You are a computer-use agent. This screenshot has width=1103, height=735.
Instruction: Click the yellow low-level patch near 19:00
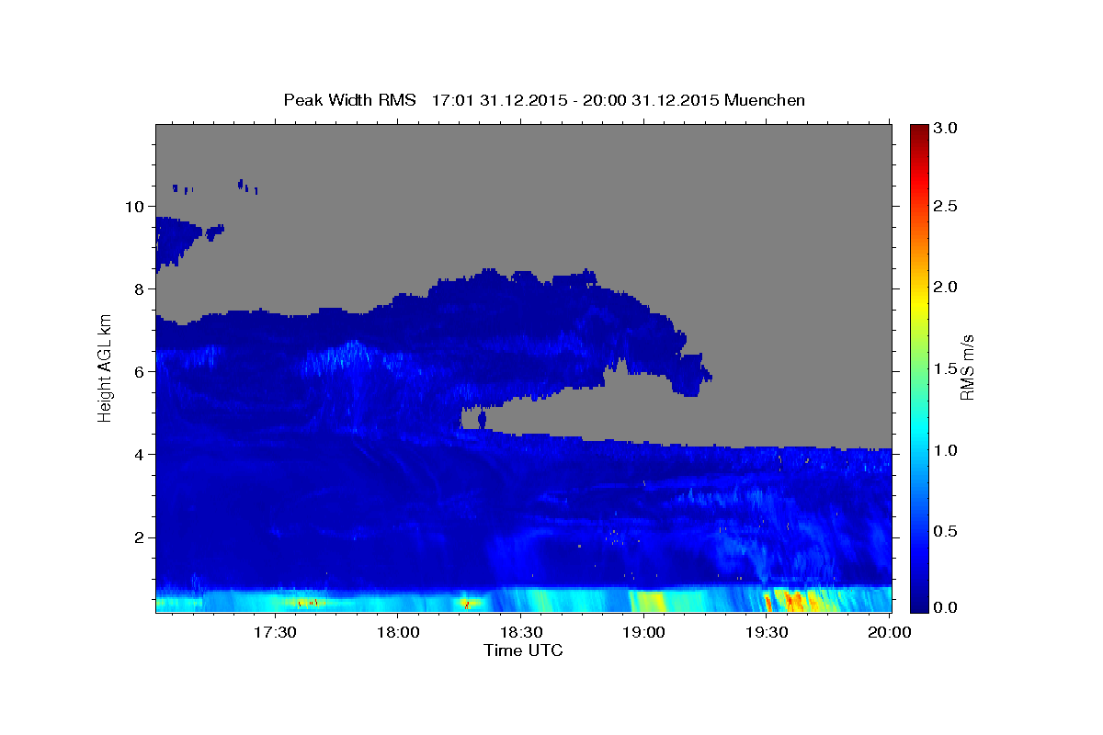pos(647,602)
